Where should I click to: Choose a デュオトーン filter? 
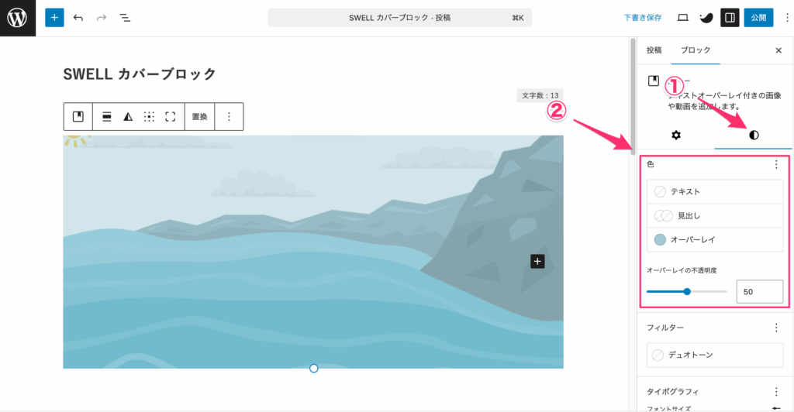tap(714, 355)
